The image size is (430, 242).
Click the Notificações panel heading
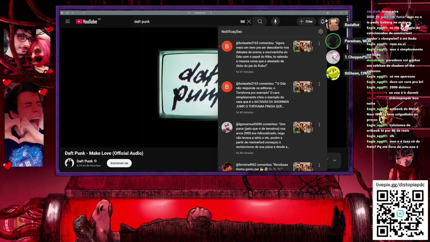pos(231,32)
